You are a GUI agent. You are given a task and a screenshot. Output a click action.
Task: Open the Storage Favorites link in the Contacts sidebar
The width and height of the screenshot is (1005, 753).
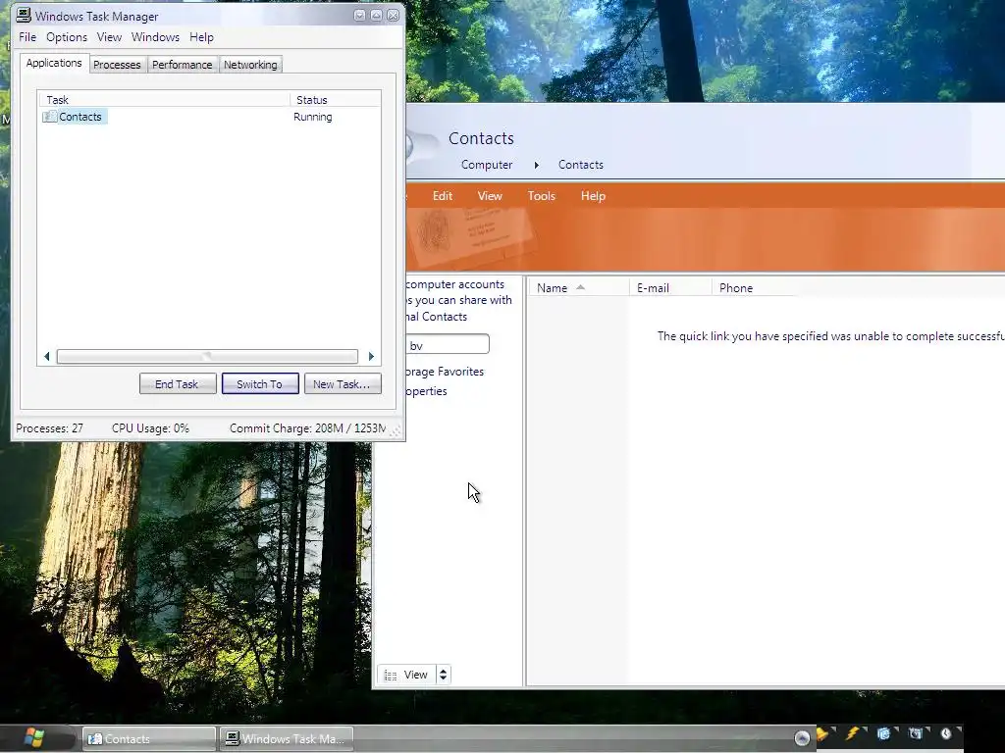pyautogui.click(x=445, y=372)
